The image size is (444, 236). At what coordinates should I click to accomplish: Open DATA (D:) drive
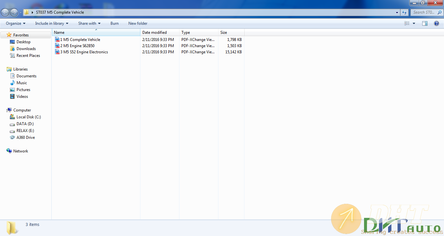pos(25,124)
